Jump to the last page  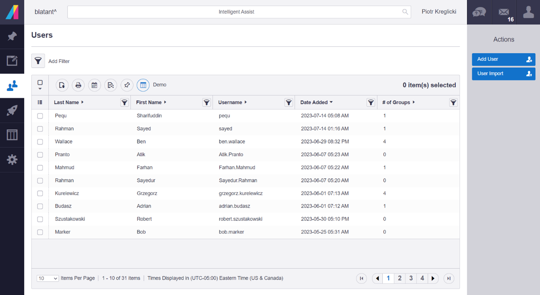tap(449, 278)
